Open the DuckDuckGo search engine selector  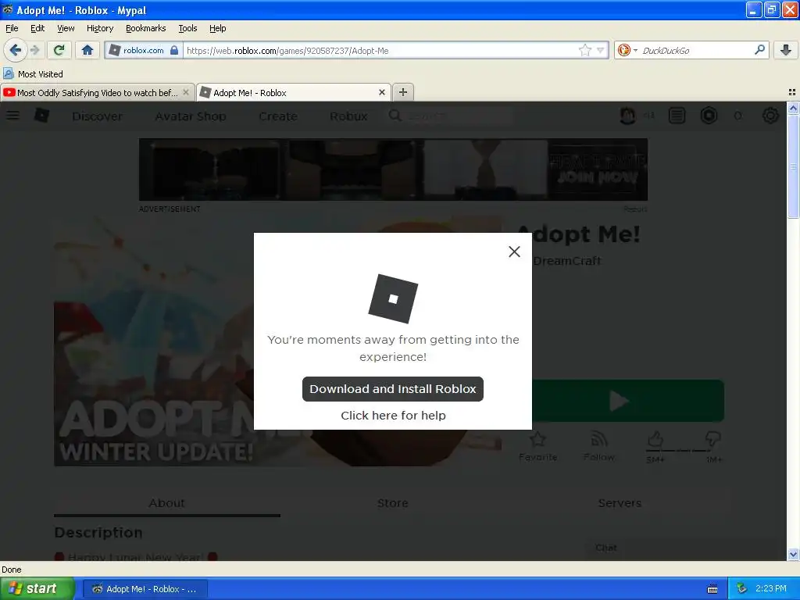coord(627,50)
